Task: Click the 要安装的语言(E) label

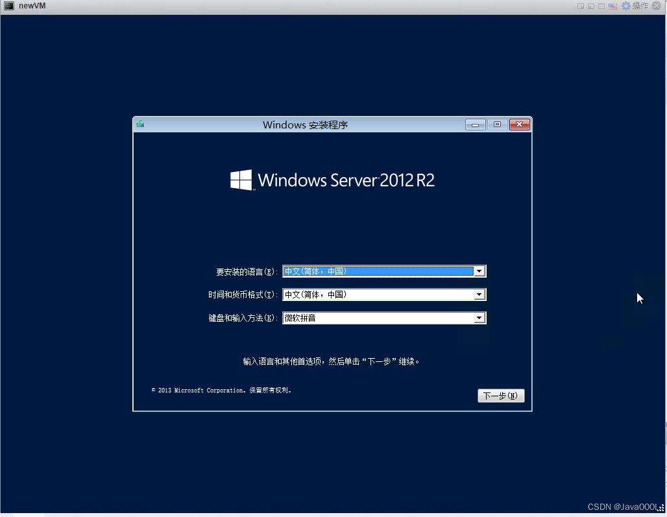Action: 247,272
